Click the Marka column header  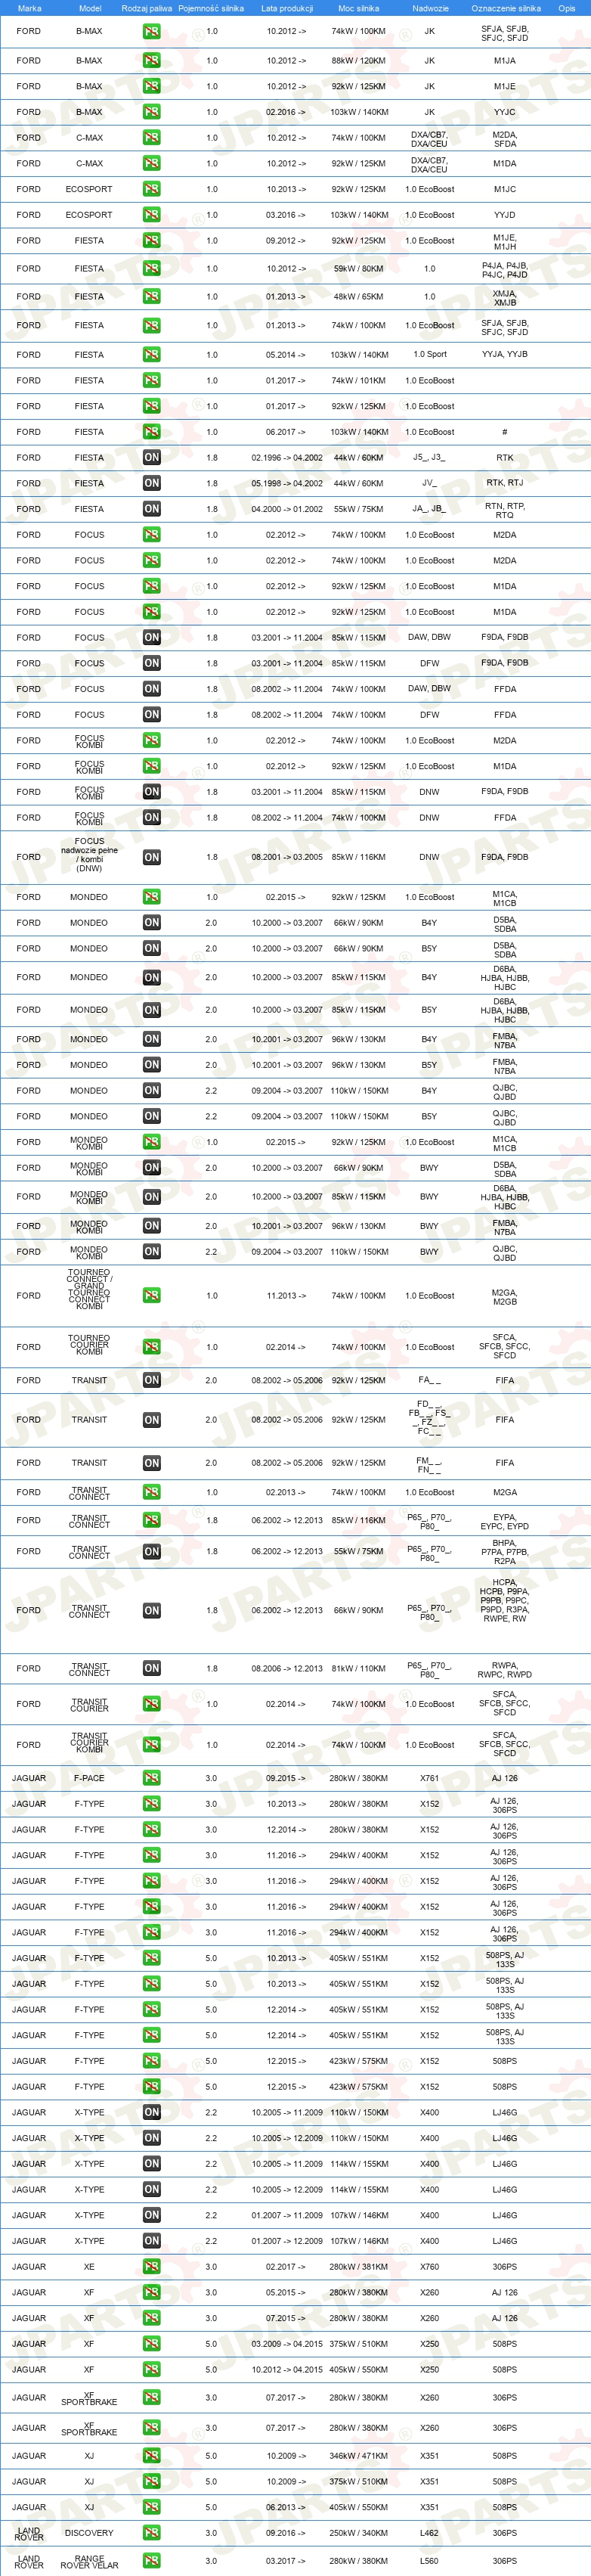pyautogui.click(x=29, y=8)
